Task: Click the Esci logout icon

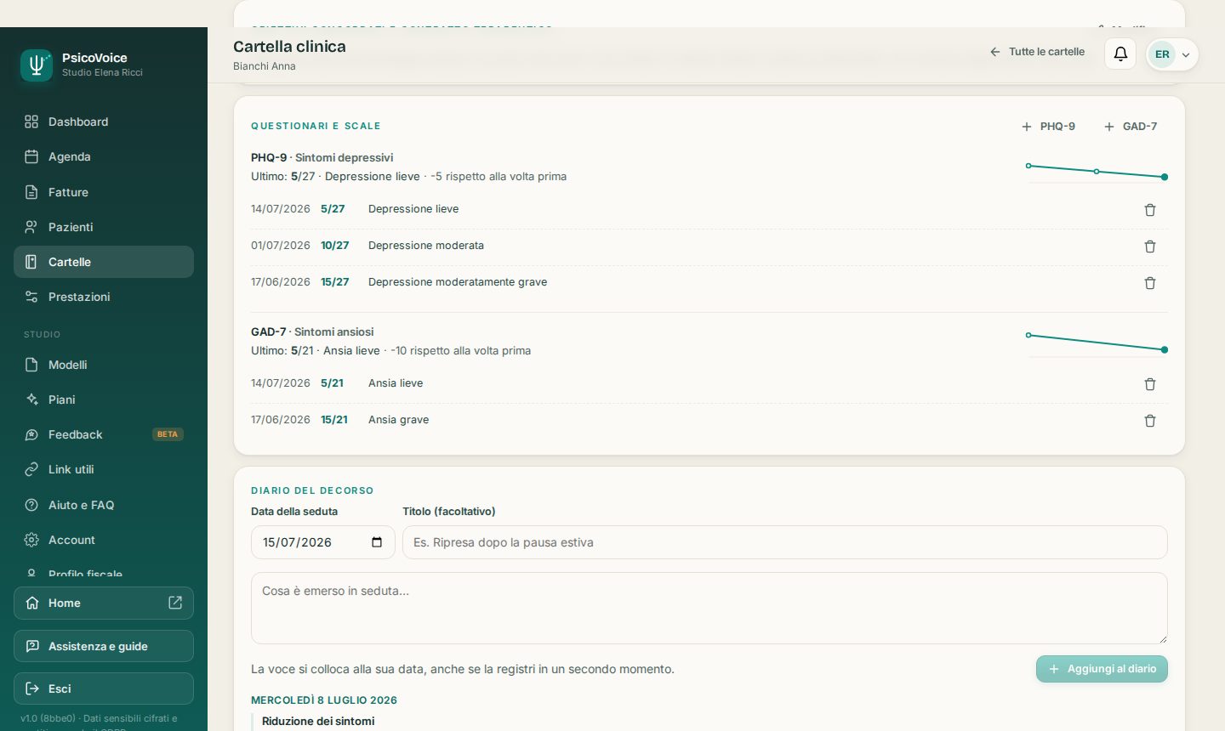Action: 32,688
